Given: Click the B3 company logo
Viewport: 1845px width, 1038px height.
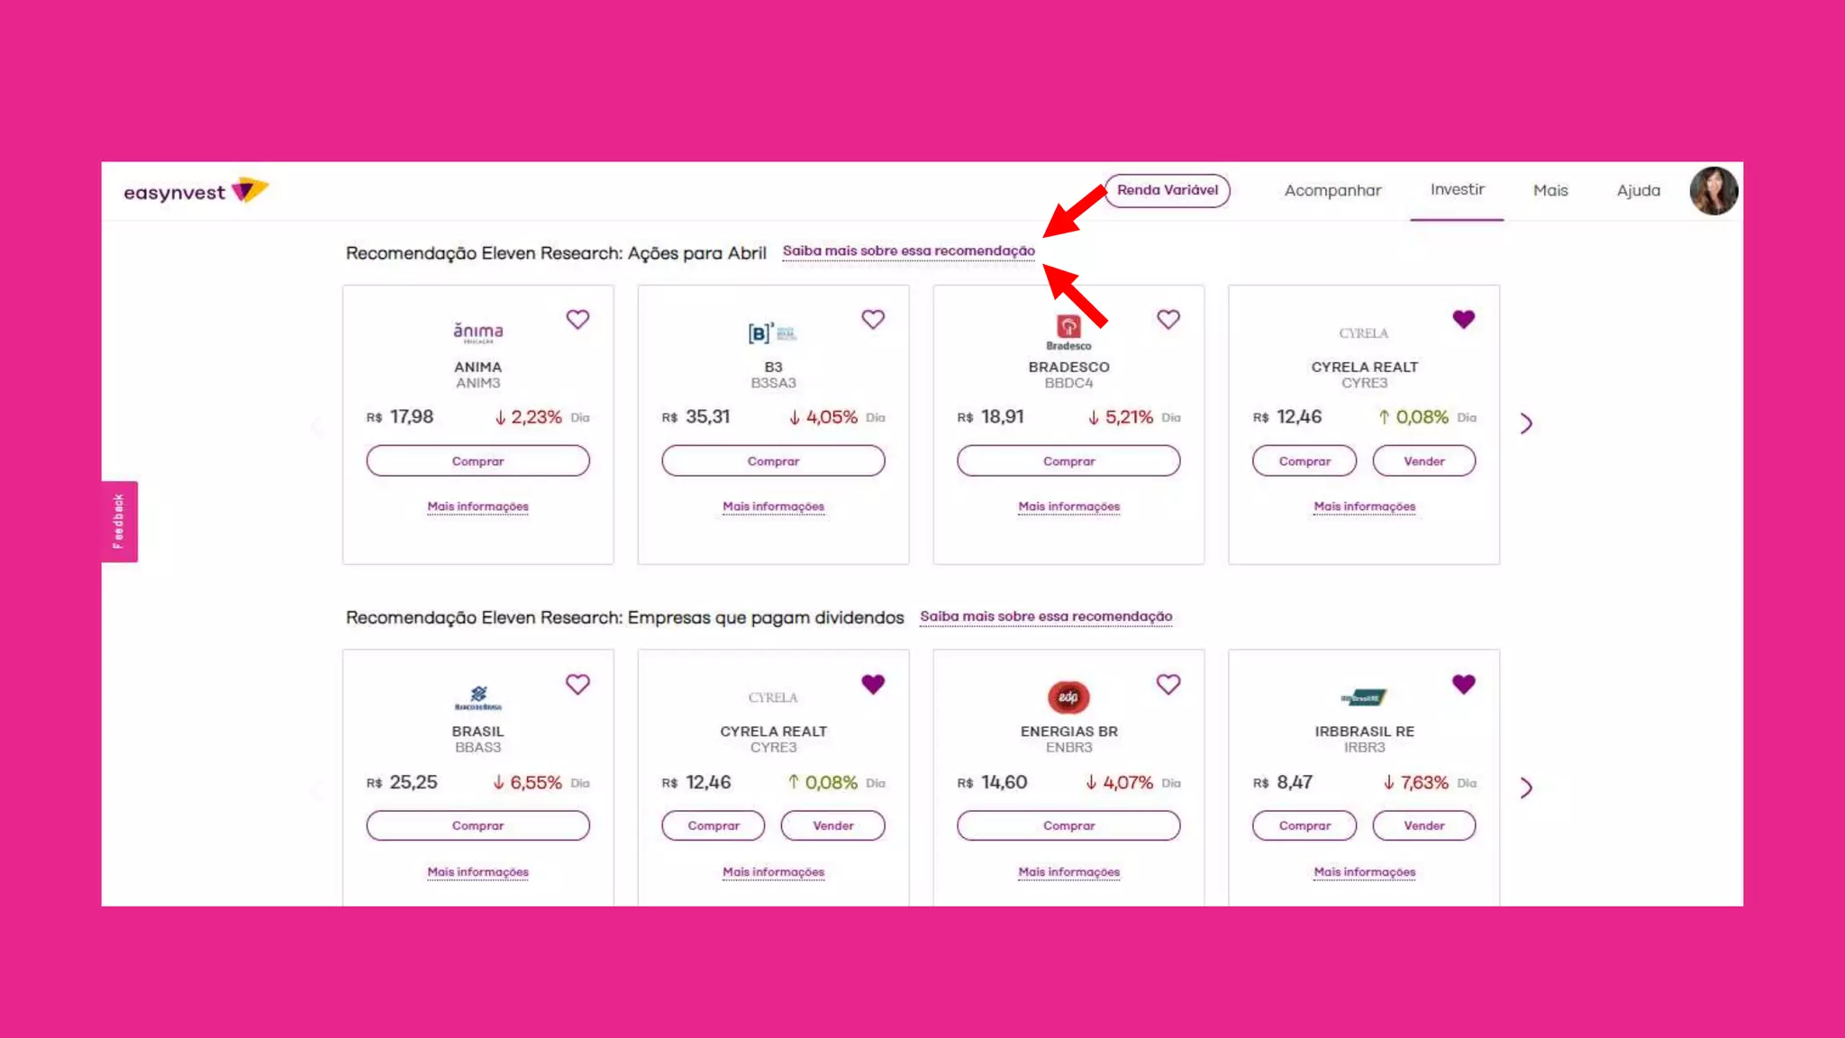Looking at the screenshot, I should click(x=772, y=333).
